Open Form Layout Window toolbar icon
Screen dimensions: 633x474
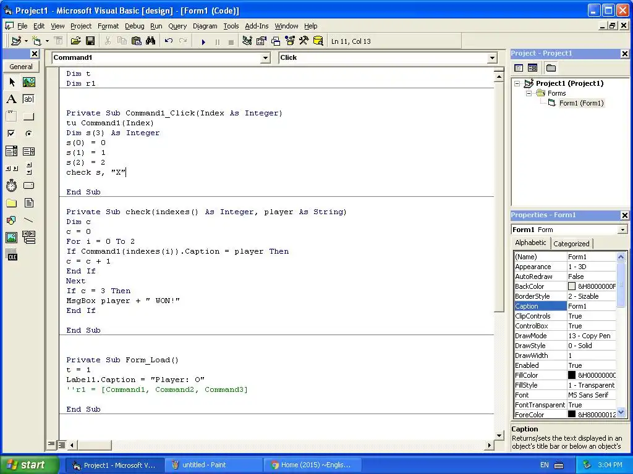(x=276, y=41)
